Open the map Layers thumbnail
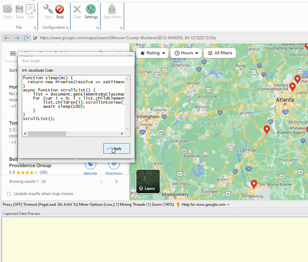The image size is (308, 262). [148, 181]
